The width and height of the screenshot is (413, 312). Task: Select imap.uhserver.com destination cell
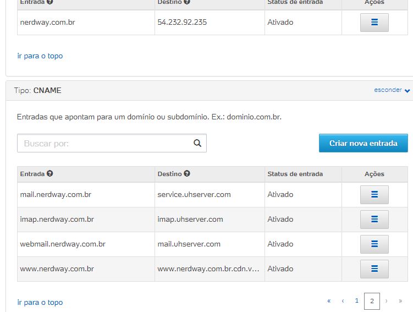pos(210,220)
